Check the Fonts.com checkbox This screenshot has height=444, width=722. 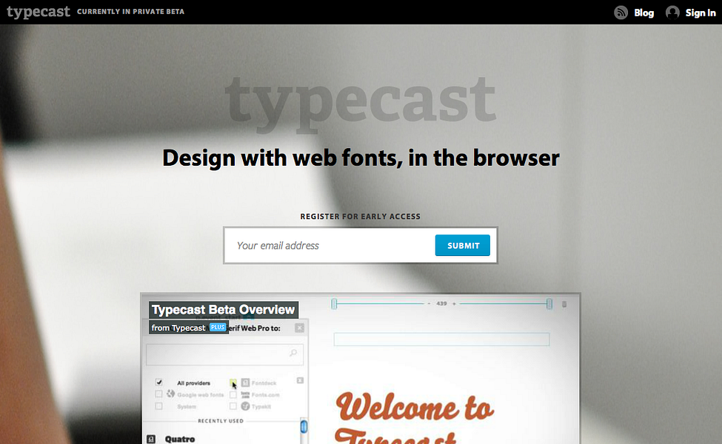coord(233,394)
